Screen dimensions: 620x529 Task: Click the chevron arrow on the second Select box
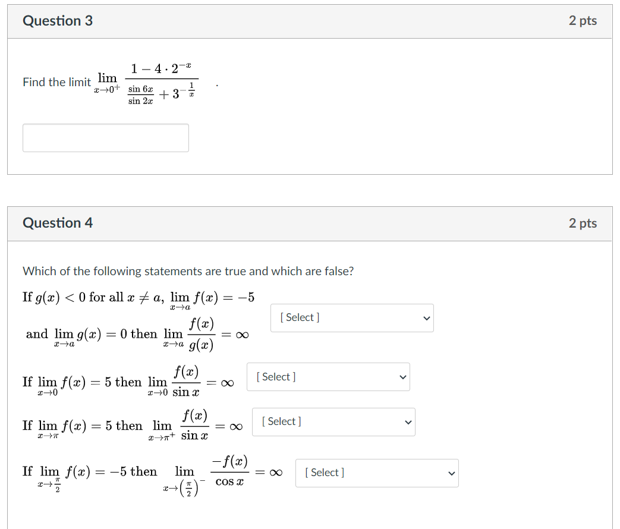402,377
